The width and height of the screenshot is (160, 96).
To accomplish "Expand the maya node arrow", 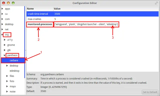I will pos(7,86).
